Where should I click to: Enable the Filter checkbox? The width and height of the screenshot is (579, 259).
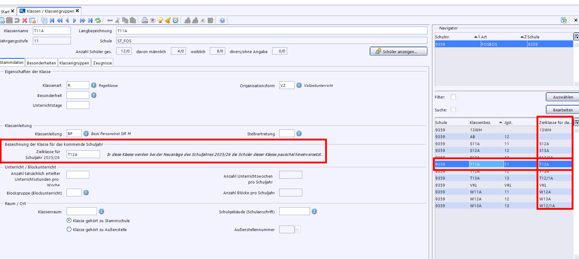[x=453, y=97]
